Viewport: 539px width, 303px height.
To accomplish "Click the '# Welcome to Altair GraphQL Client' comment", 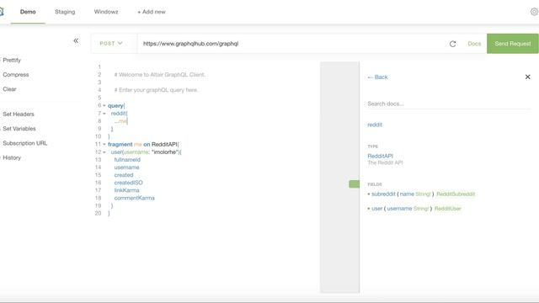I will click(x=160, y=75).
